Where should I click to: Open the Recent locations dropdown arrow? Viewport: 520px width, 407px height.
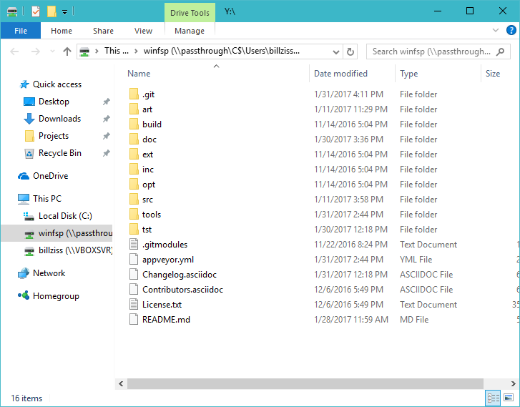pyautogui.click(x=51, y=52)
